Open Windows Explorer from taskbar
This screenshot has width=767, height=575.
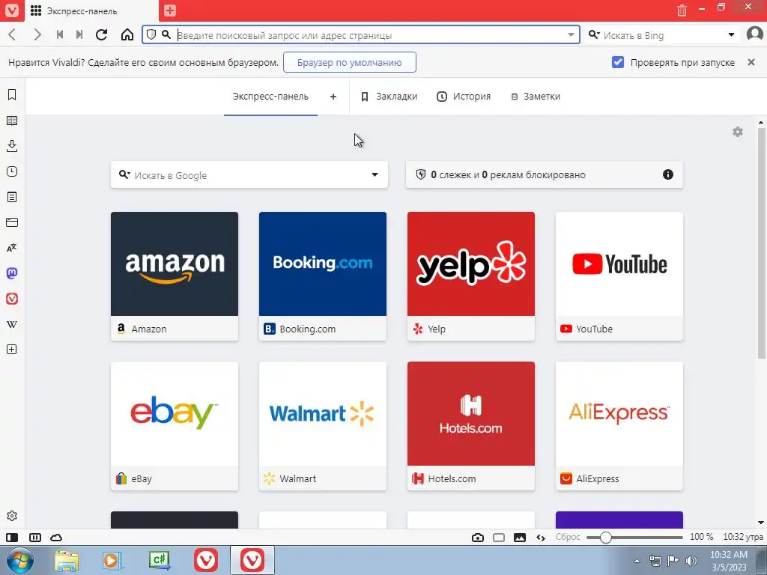point(67,560)
